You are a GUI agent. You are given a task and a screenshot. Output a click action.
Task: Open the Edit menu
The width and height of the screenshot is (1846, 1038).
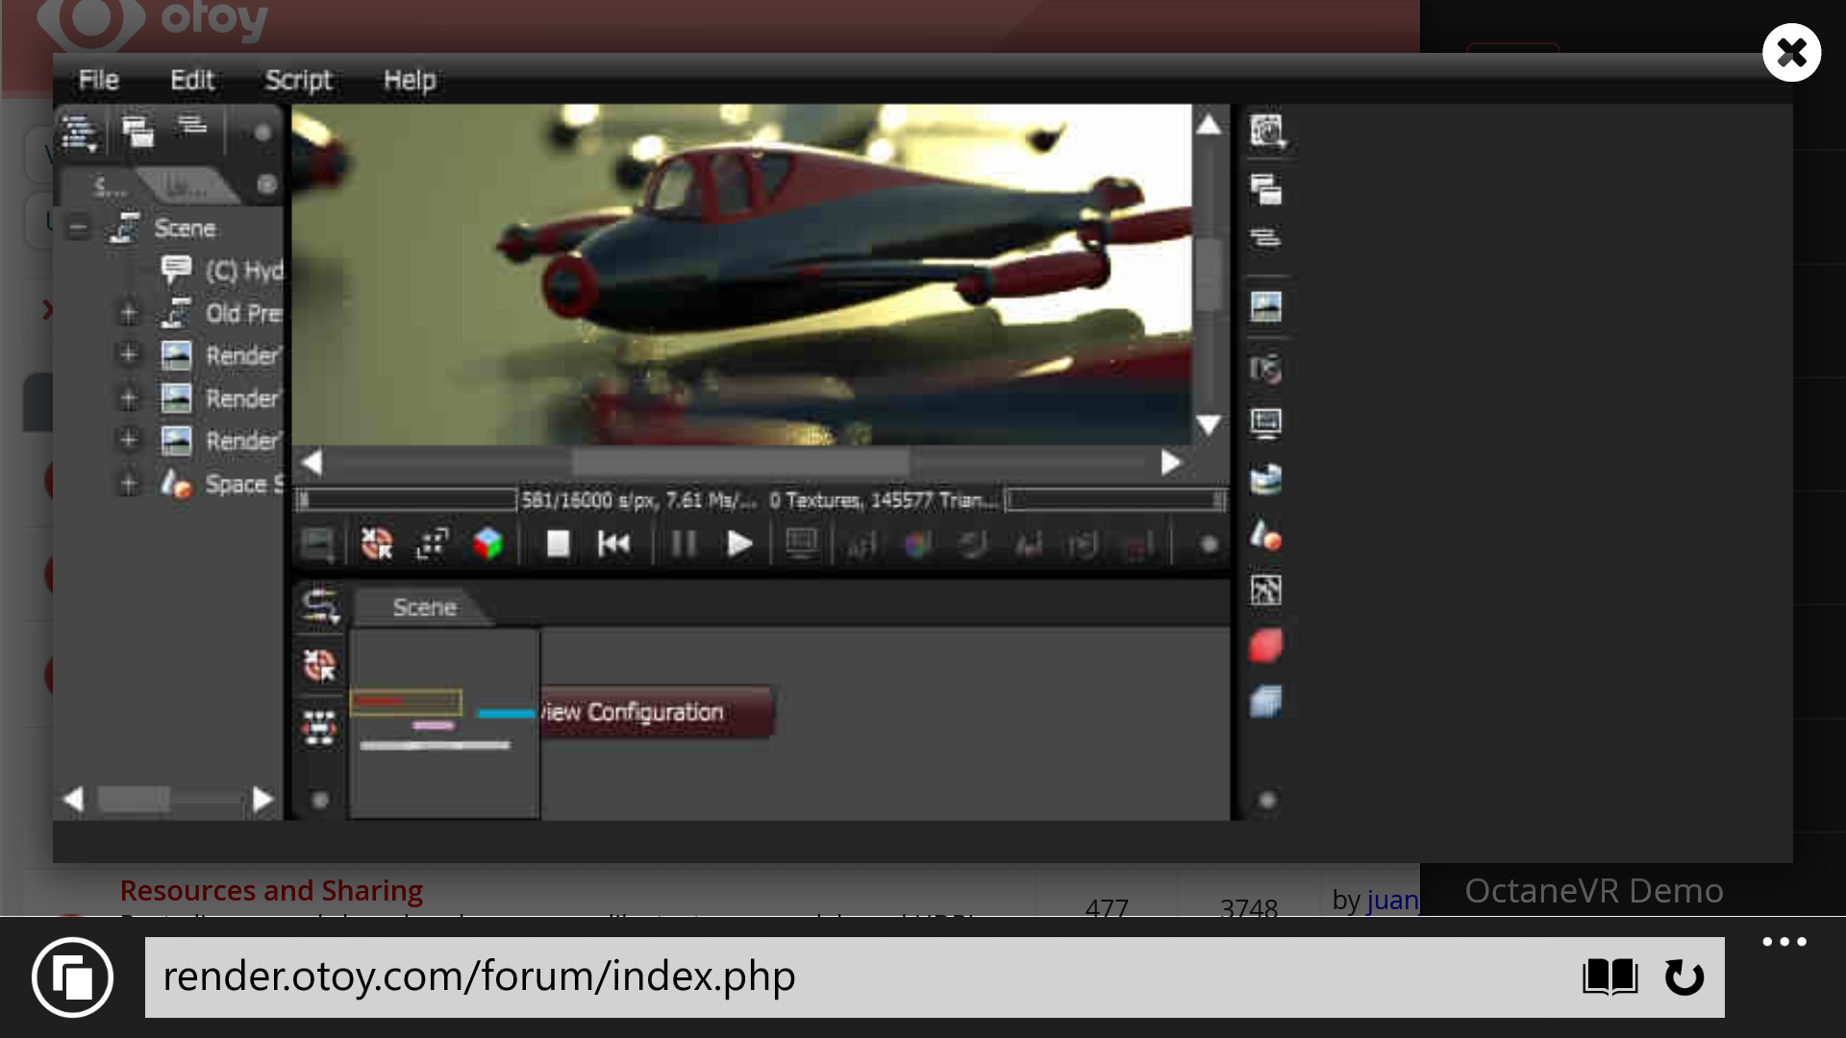pyautogui.click(x=191, y=81)
